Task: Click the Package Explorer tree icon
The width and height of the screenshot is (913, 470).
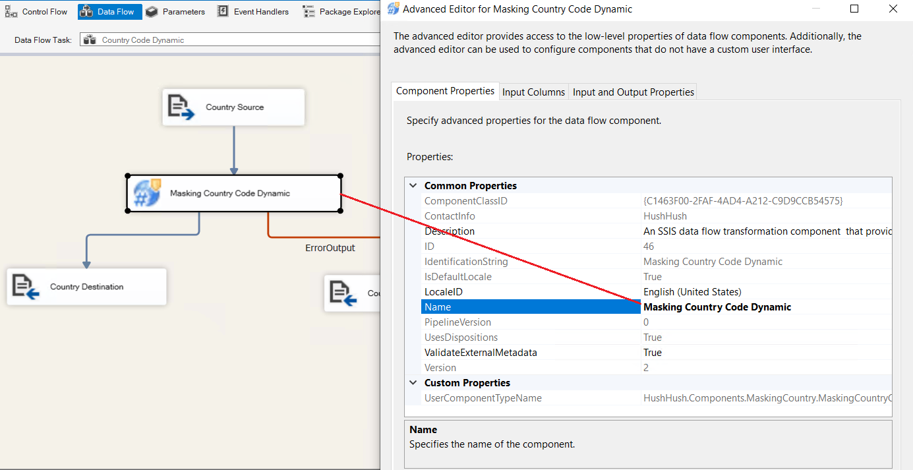Action: (309, 11)
